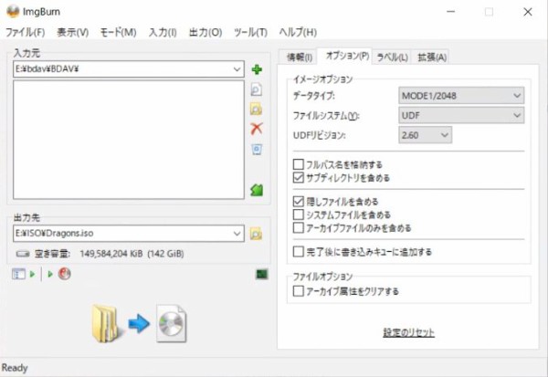Click the 設定のリセット link
This screenshot has height=377, width=548.
(x=408, y=332)
